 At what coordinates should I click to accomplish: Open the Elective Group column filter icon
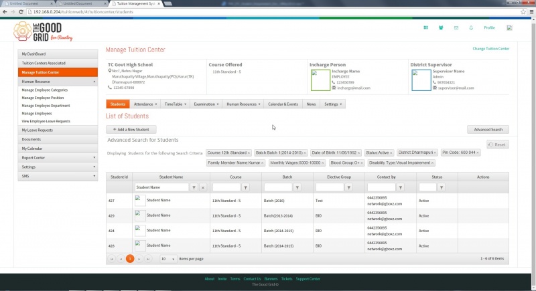[x=348, y=187]
